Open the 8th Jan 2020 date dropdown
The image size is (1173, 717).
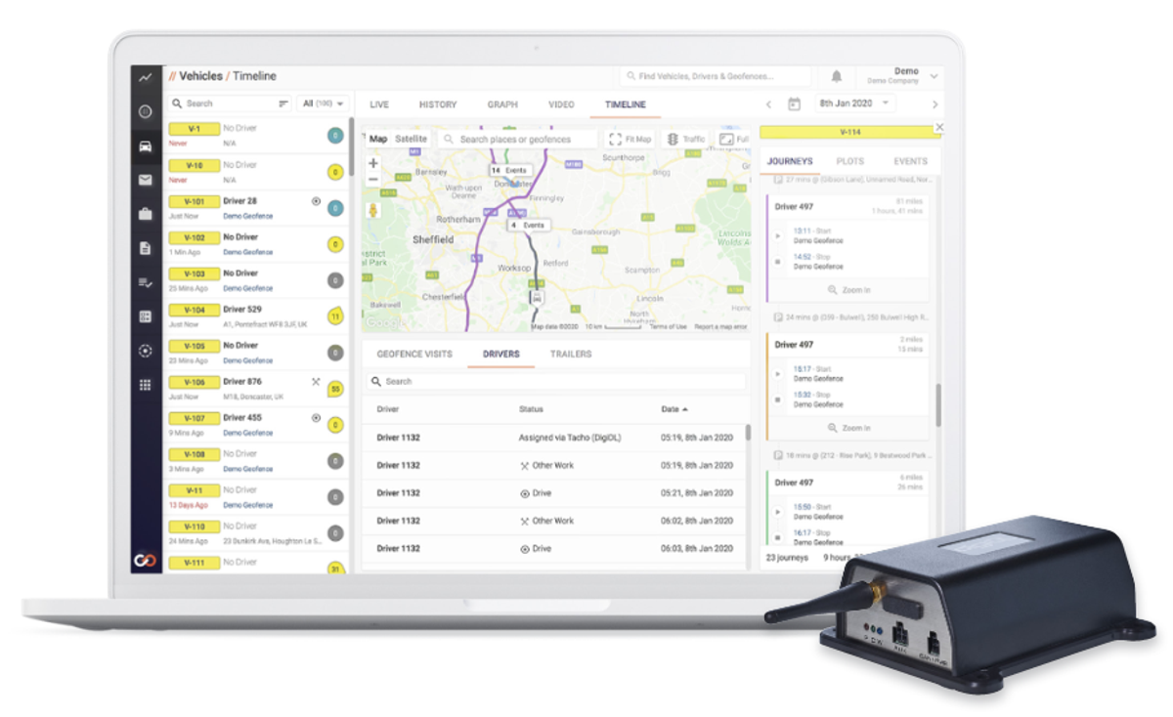pyautogui.click(x=856, y=104)
